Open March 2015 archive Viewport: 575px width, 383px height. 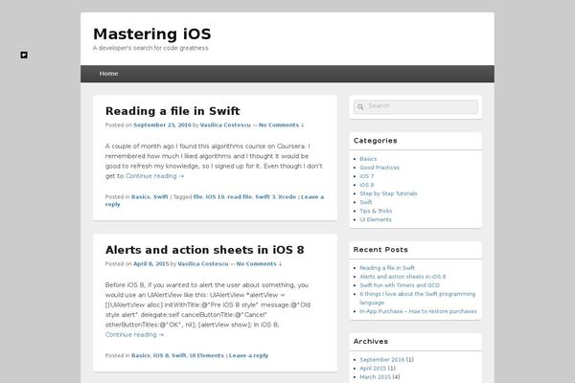pyautogui.click(x=375, y=377)
